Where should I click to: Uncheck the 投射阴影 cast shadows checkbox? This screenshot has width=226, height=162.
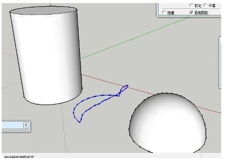click(191, 12)
